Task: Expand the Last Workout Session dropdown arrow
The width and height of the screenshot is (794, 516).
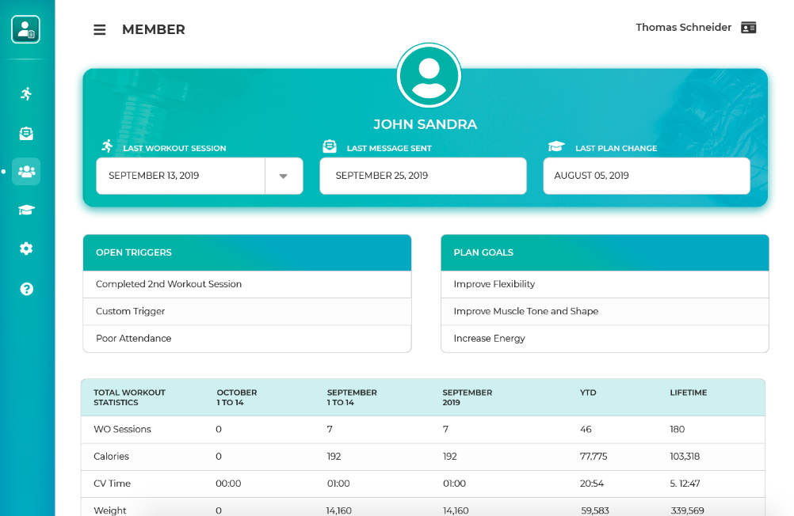Action: point(284,176)
